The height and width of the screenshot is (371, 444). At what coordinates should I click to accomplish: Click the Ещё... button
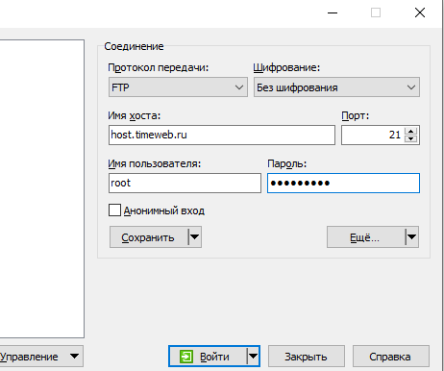coord(366,237)
